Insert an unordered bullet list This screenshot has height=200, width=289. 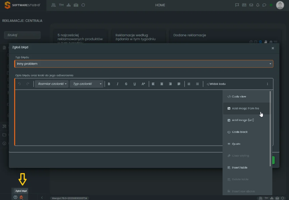pos(197,84)
